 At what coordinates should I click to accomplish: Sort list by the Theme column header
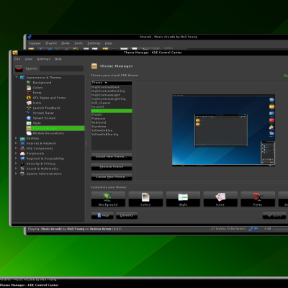click(x=112, y=83)
